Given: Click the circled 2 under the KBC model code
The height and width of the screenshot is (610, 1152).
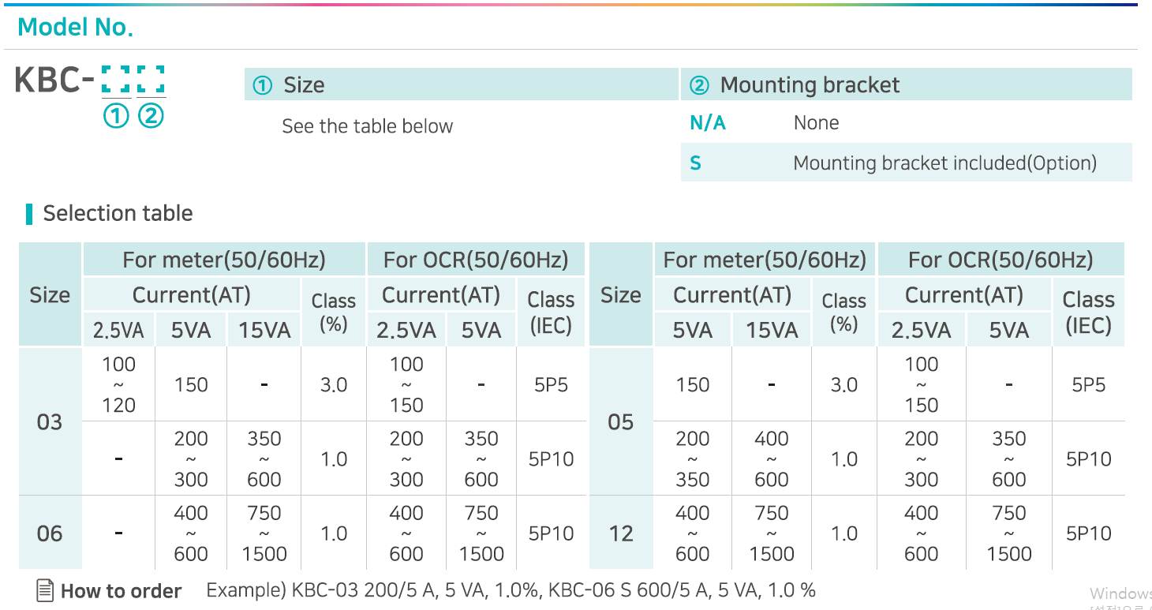Looking at the screenshot, I should [151, 117].
